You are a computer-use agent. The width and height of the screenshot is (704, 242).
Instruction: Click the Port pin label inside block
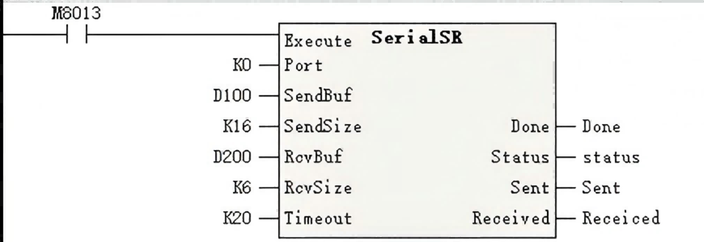tap(302, 65)
